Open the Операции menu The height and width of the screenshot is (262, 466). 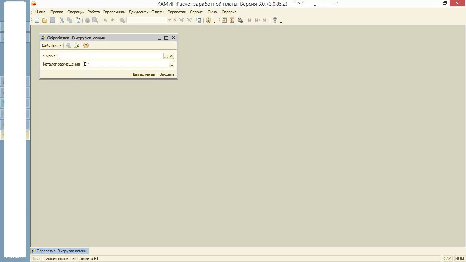pos(76,12)
